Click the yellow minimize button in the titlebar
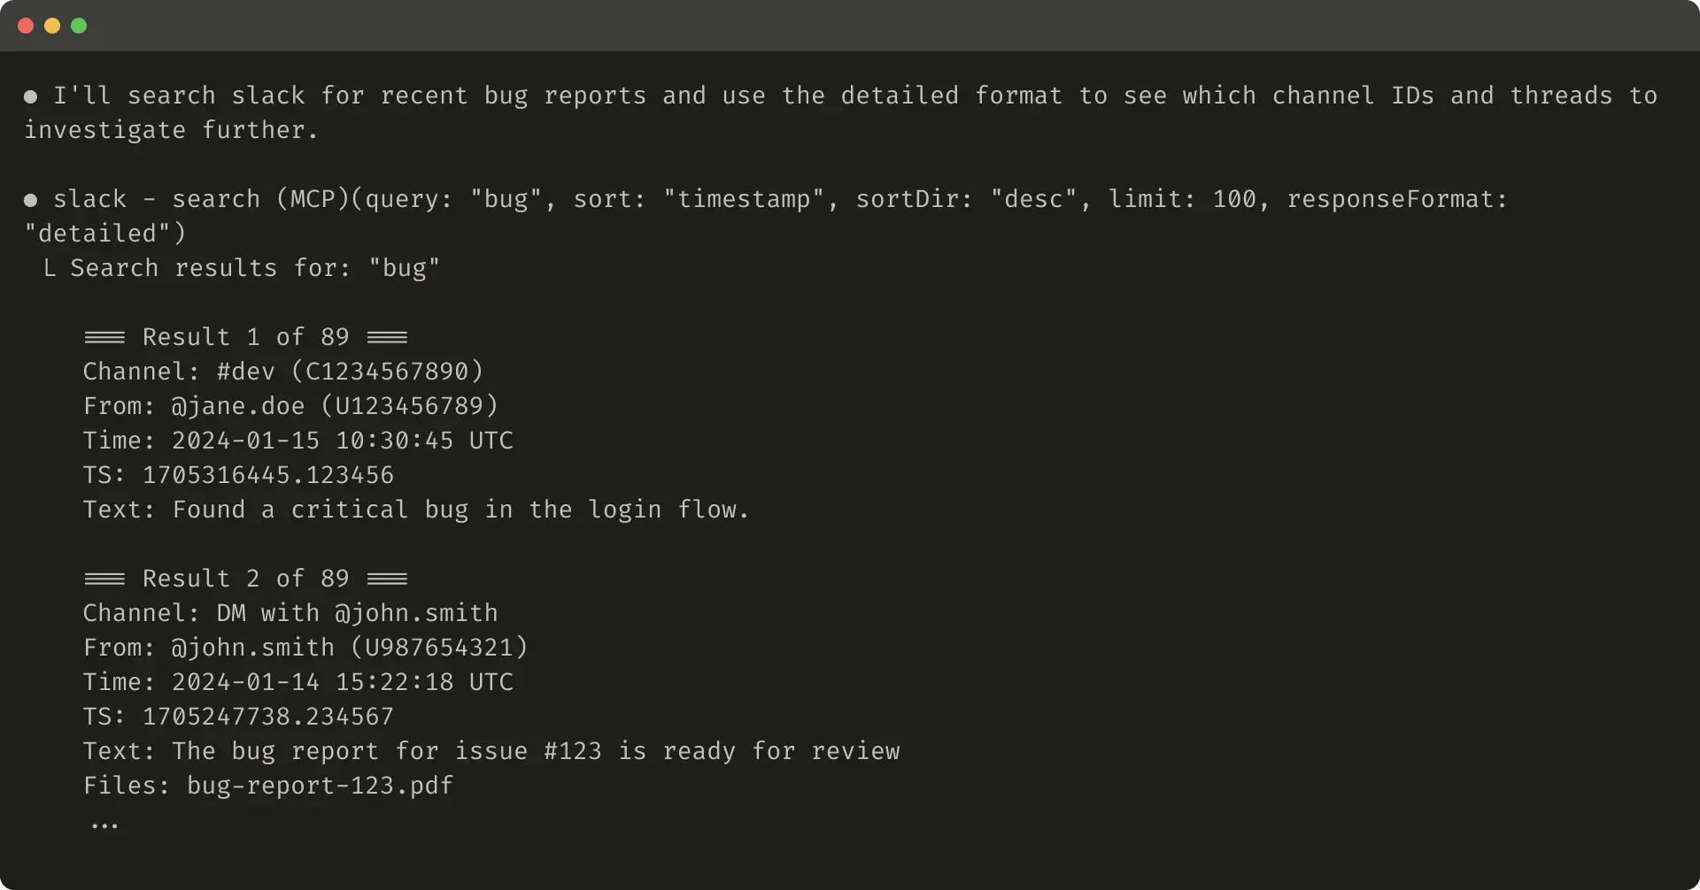This screenshot has width=1700, height=890. click(52, 26)
